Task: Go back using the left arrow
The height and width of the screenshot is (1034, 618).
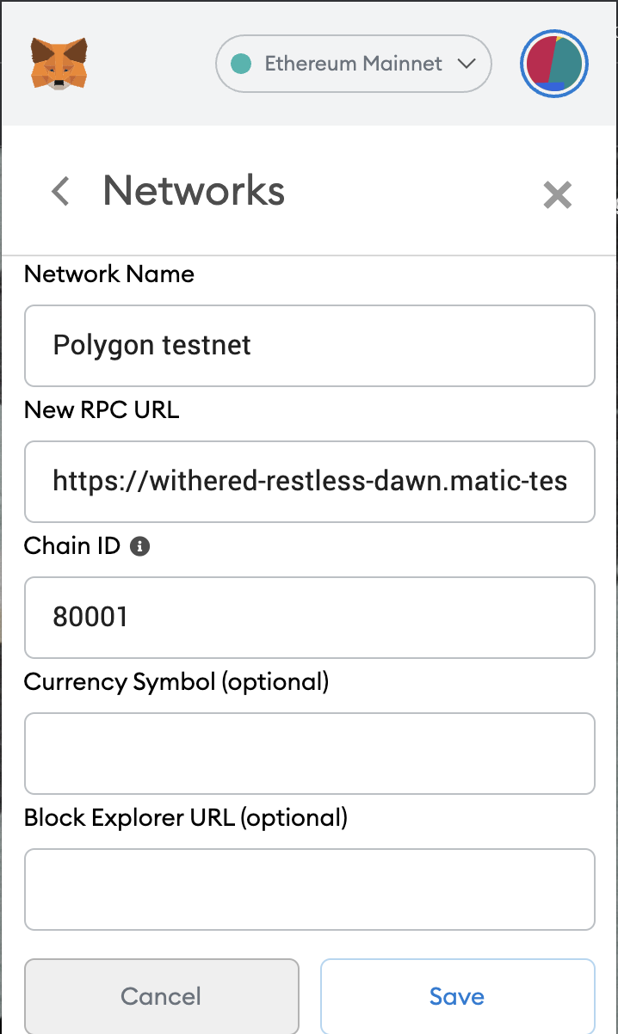Action: click(60, 191)
